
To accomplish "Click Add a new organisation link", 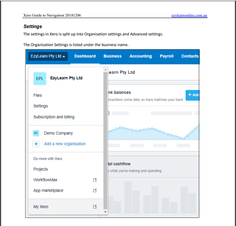I will 65,144.
